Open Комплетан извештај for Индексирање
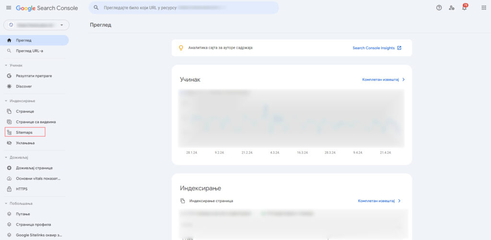491x240 pixels. pyautogui.click(x=379, y=201)
